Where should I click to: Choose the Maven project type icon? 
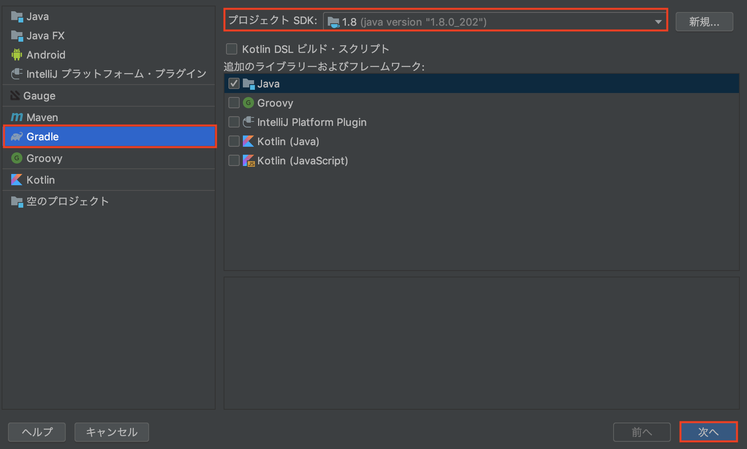pos(16,117)
